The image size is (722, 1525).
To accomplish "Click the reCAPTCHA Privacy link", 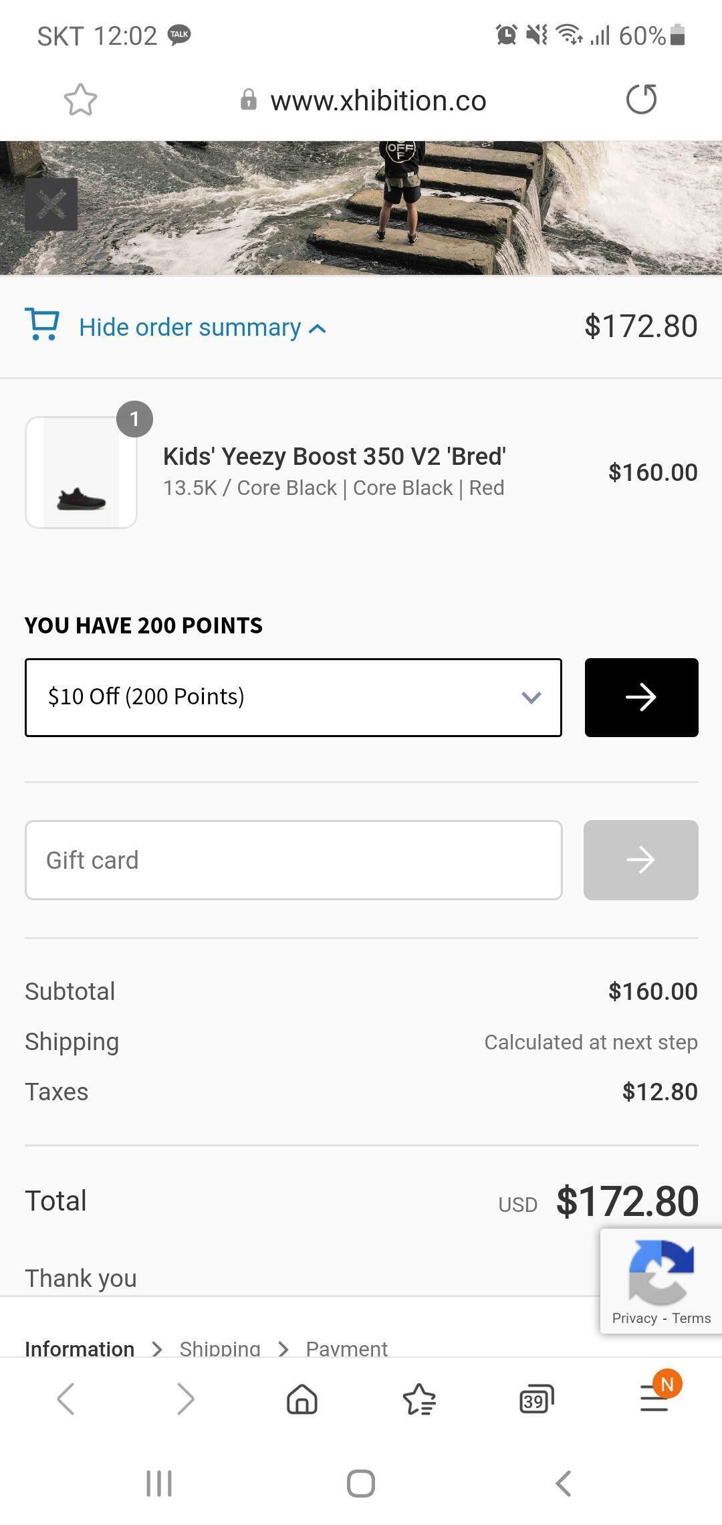I will point(634,1318).
